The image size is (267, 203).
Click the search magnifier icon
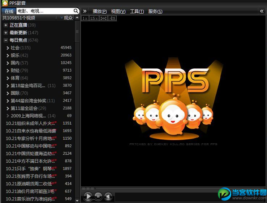[76, 11]
